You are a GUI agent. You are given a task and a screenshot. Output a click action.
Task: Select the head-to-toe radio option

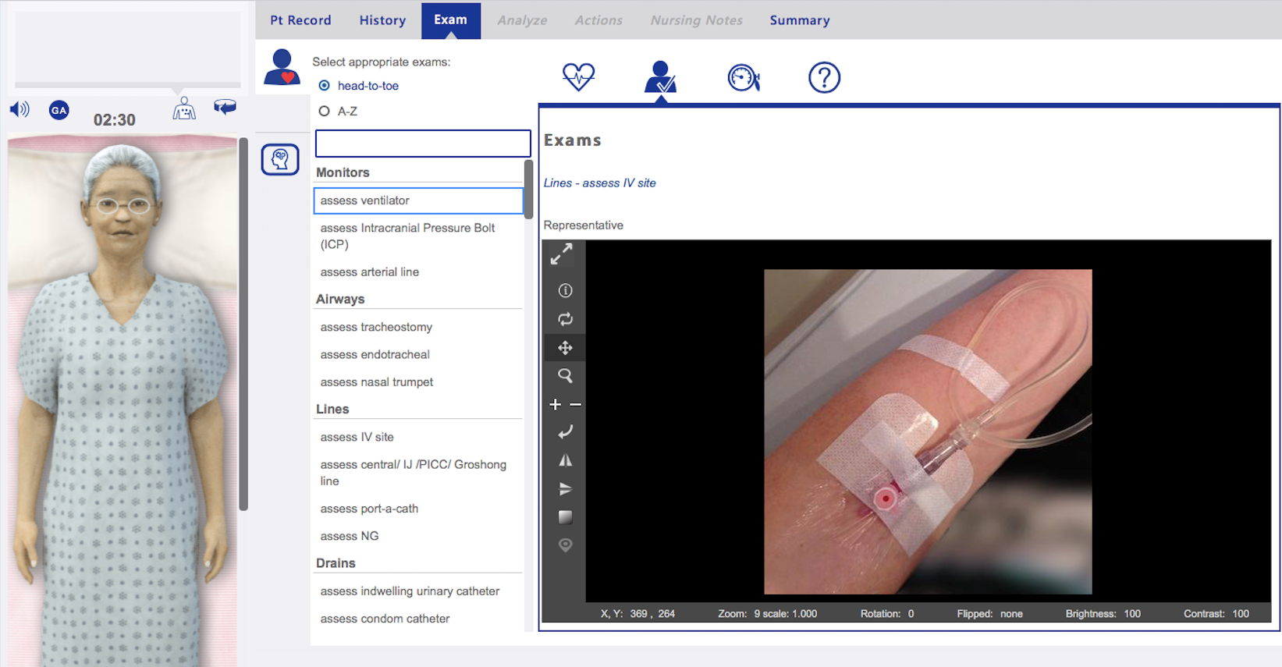tap(325, 86)
